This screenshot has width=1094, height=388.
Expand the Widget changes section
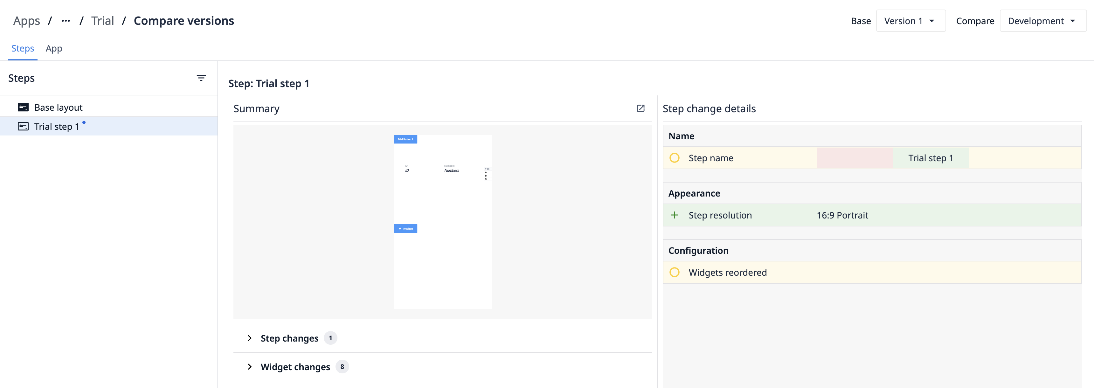tap(250, 367)
